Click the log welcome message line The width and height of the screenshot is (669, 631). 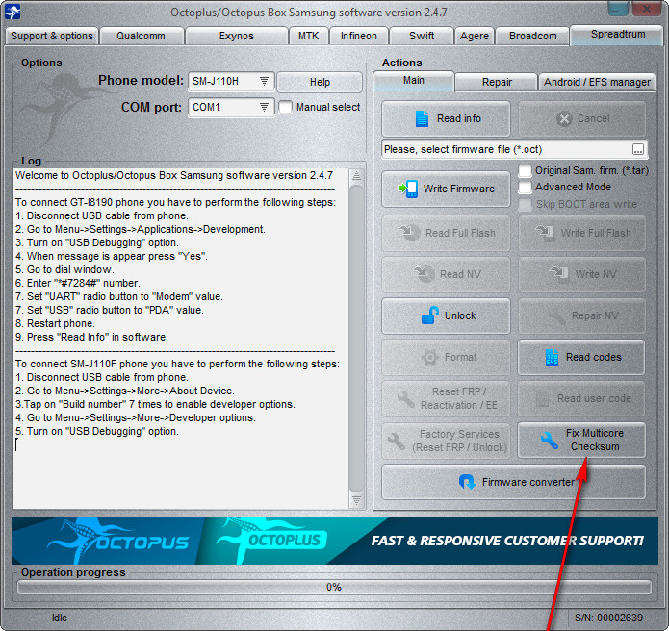(174, 175)
